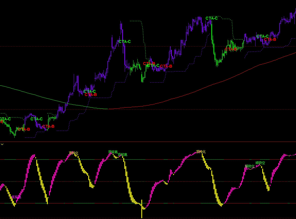The image size is (296, 219).
Task: Select the rightmost CTA-C marker
Action: 262,36
